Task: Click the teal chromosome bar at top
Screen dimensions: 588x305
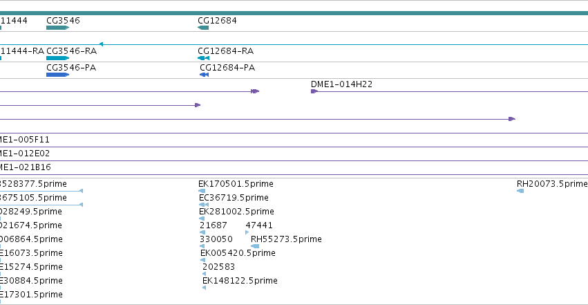Action: coord(294,13)
